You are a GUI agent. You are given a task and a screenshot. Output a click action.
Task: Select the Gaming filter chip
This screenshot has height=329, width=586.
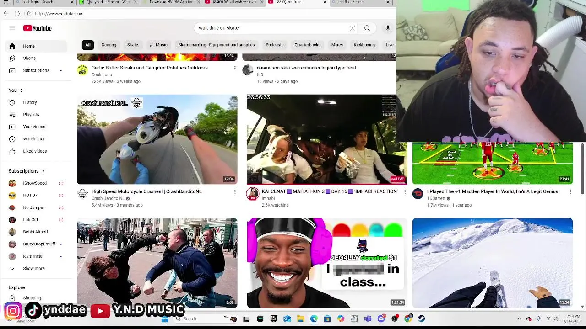(x=109, y=45)
